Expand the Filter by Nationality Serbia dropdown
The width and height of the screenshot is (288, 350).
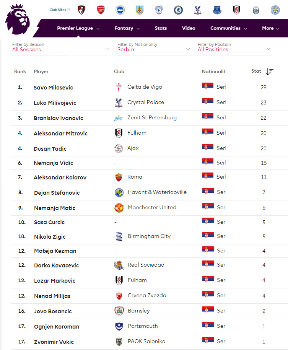point(154,47)
